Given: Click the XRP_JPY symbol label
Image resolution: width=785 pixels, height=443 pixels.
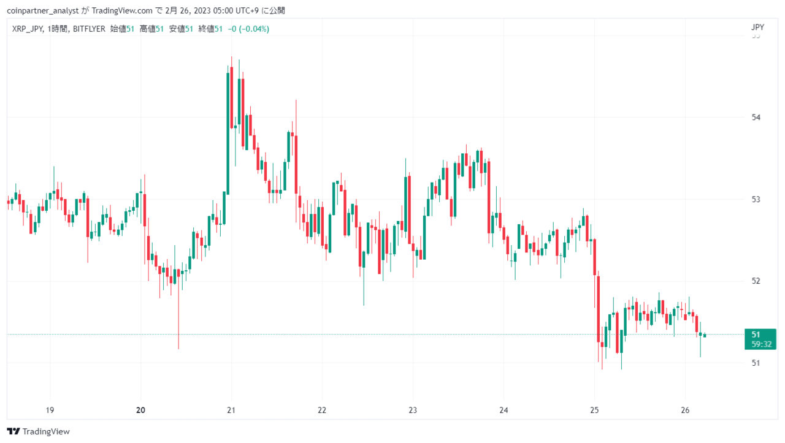Looking at the screenshot, I should [x=27, y=29].
